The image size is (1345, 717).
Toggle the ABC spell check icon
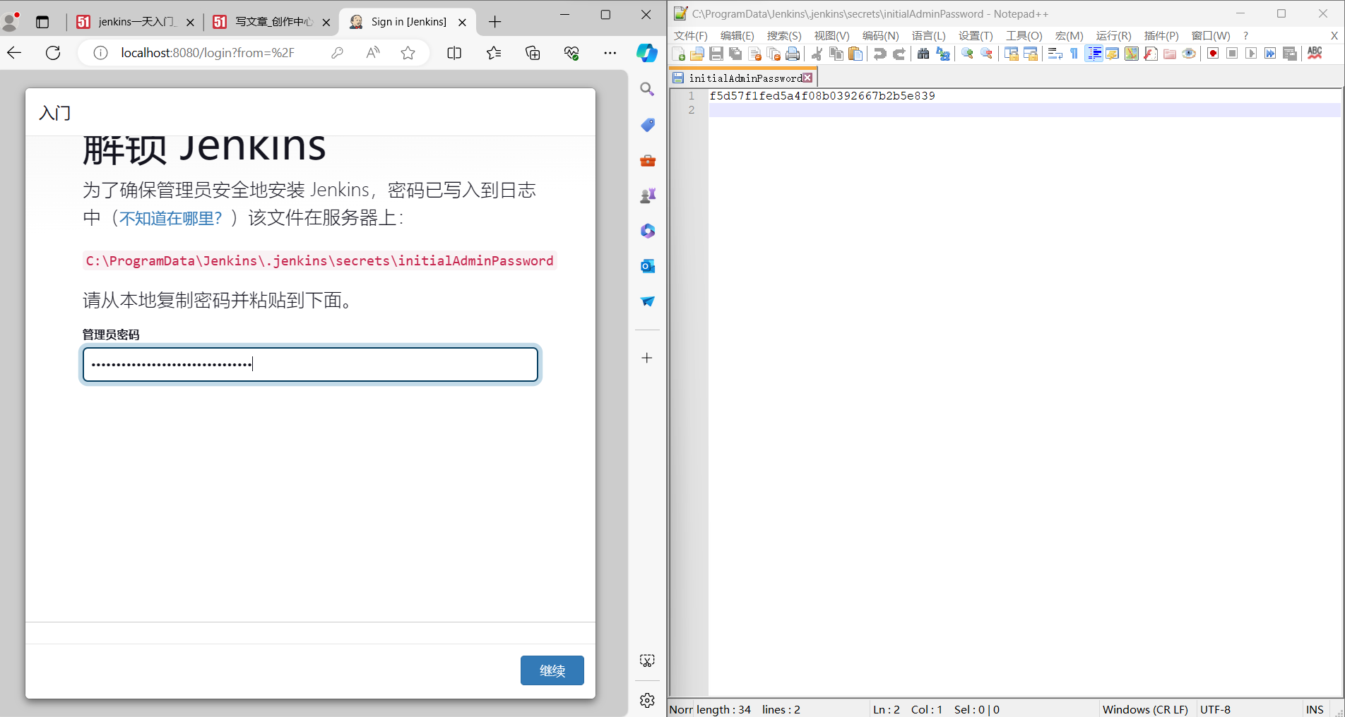click(x=1315, y=54)
